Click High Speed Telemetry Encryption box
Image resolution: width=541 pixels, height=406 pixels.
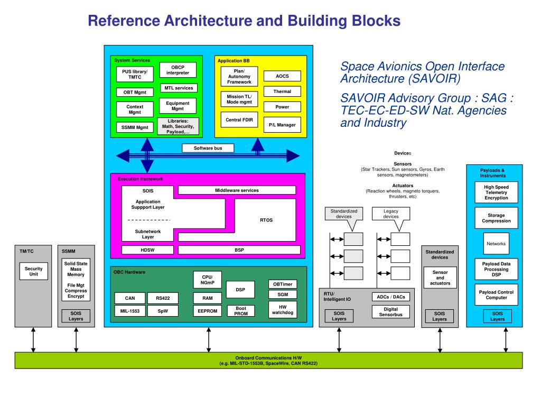[x=496, y=192]
